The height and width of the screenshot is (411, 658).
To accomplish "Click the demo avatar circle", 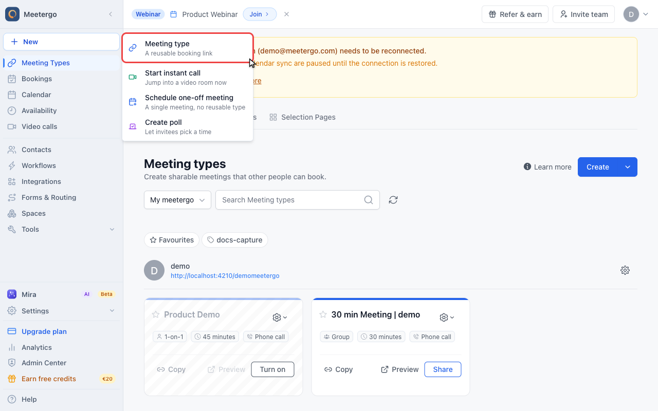I will pyautogui.click(x=154, y=270).
